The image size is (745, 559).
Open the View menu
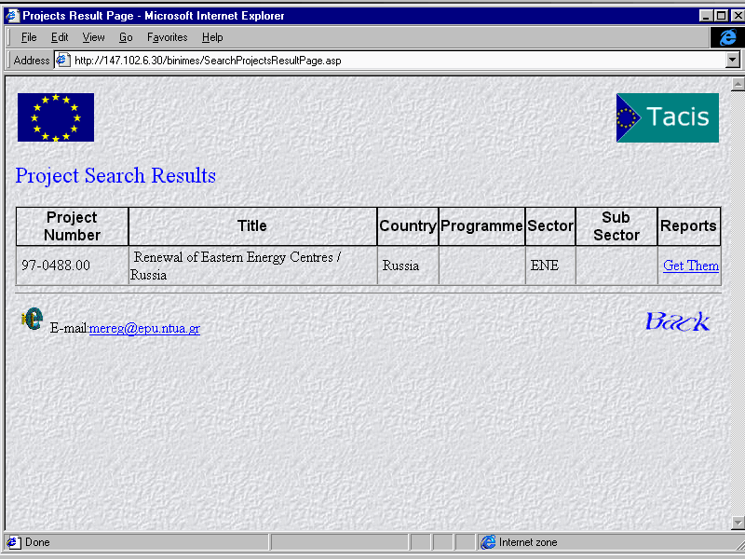93,37
